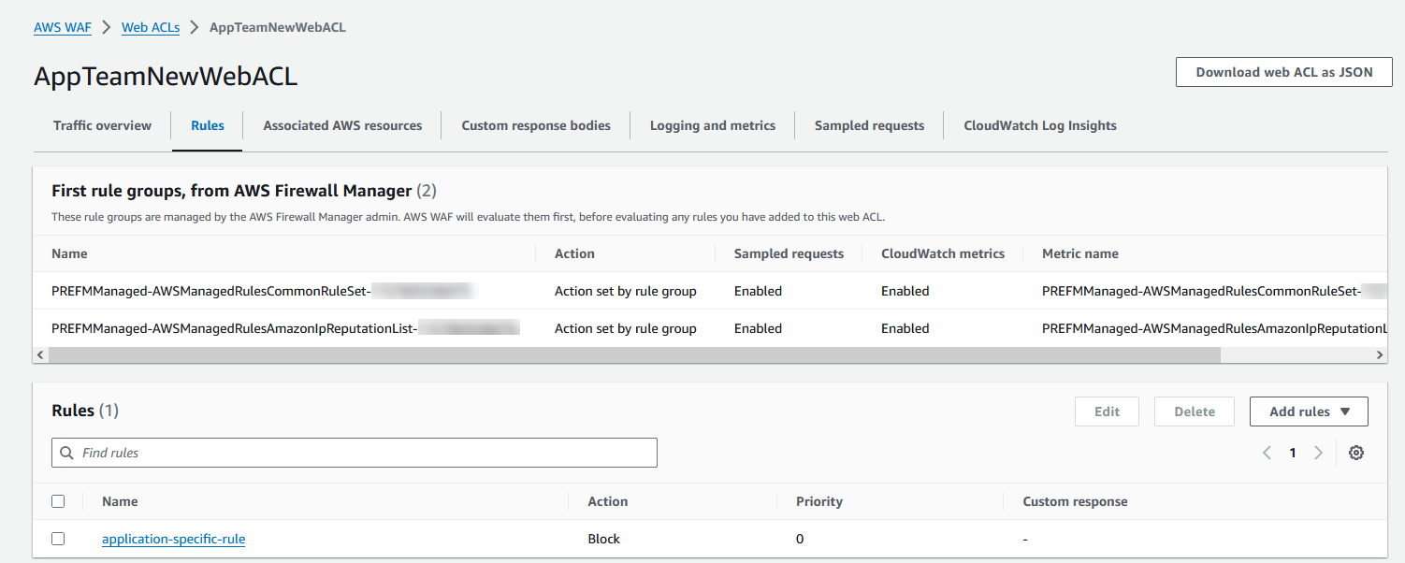Click the previous page chevron
The width and height of the screenshot is (1405, 563).
coord(1267,452)
